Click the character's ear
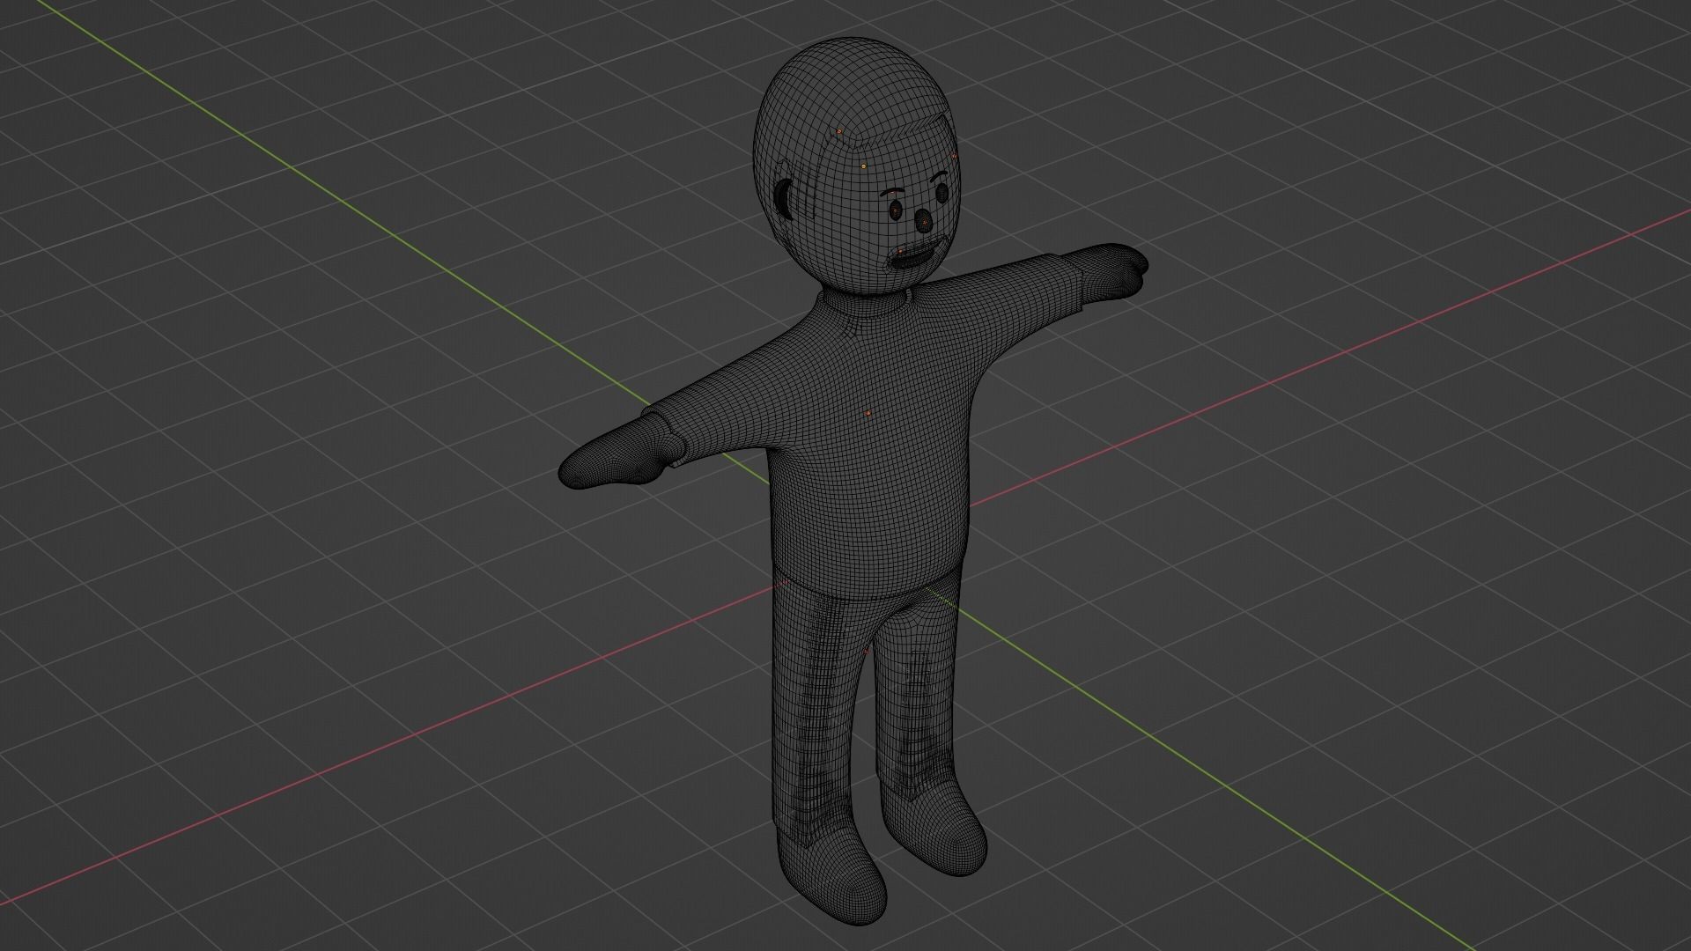The width and height of the screenshot is (1691, 951). [784, 200]
